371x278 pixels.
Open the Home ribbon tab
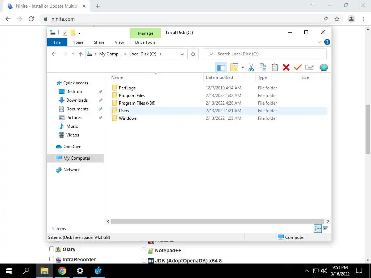click(x=78, y=42)
